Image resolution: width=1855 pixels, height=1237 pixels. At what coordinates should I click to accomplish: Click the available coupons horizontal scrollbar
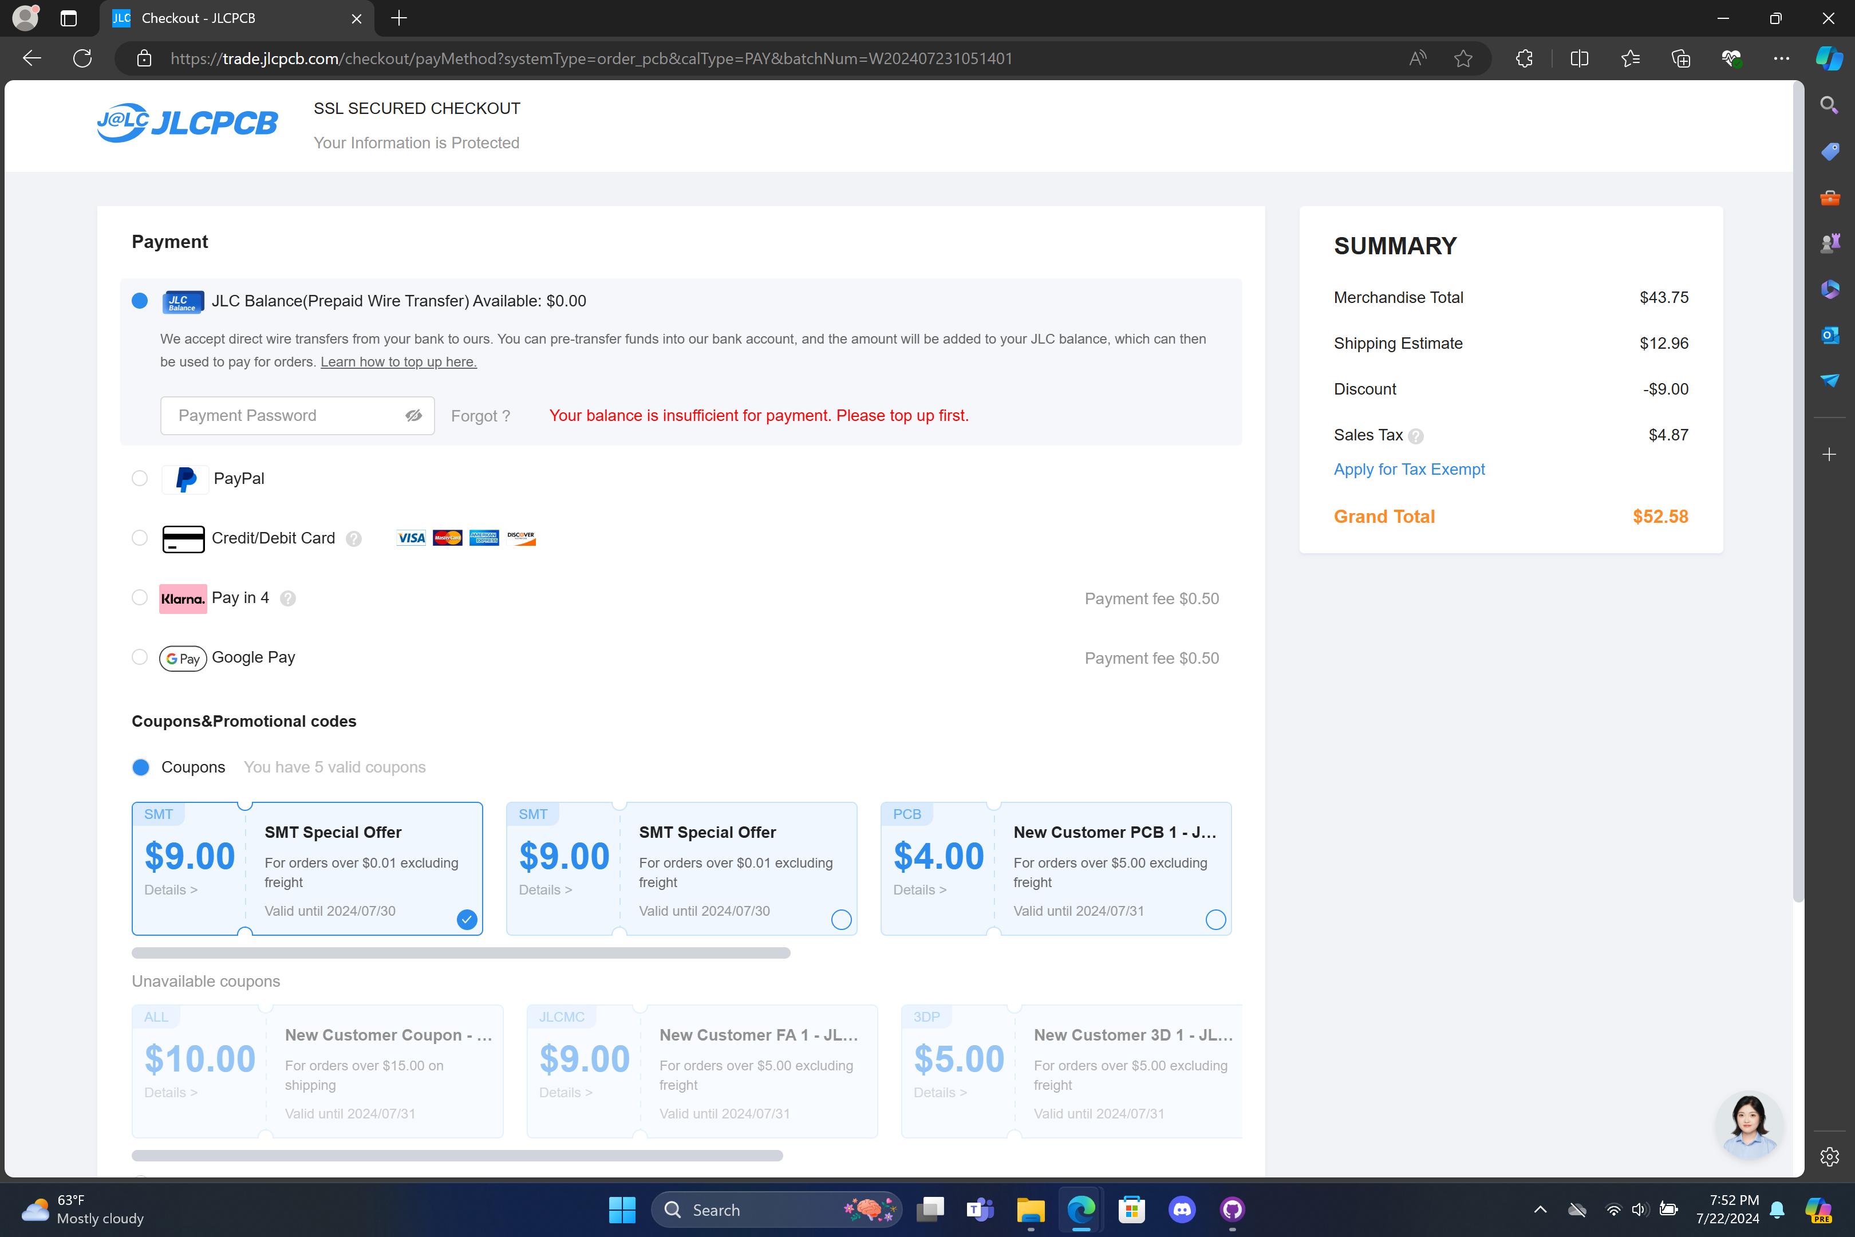pos(460,953)
